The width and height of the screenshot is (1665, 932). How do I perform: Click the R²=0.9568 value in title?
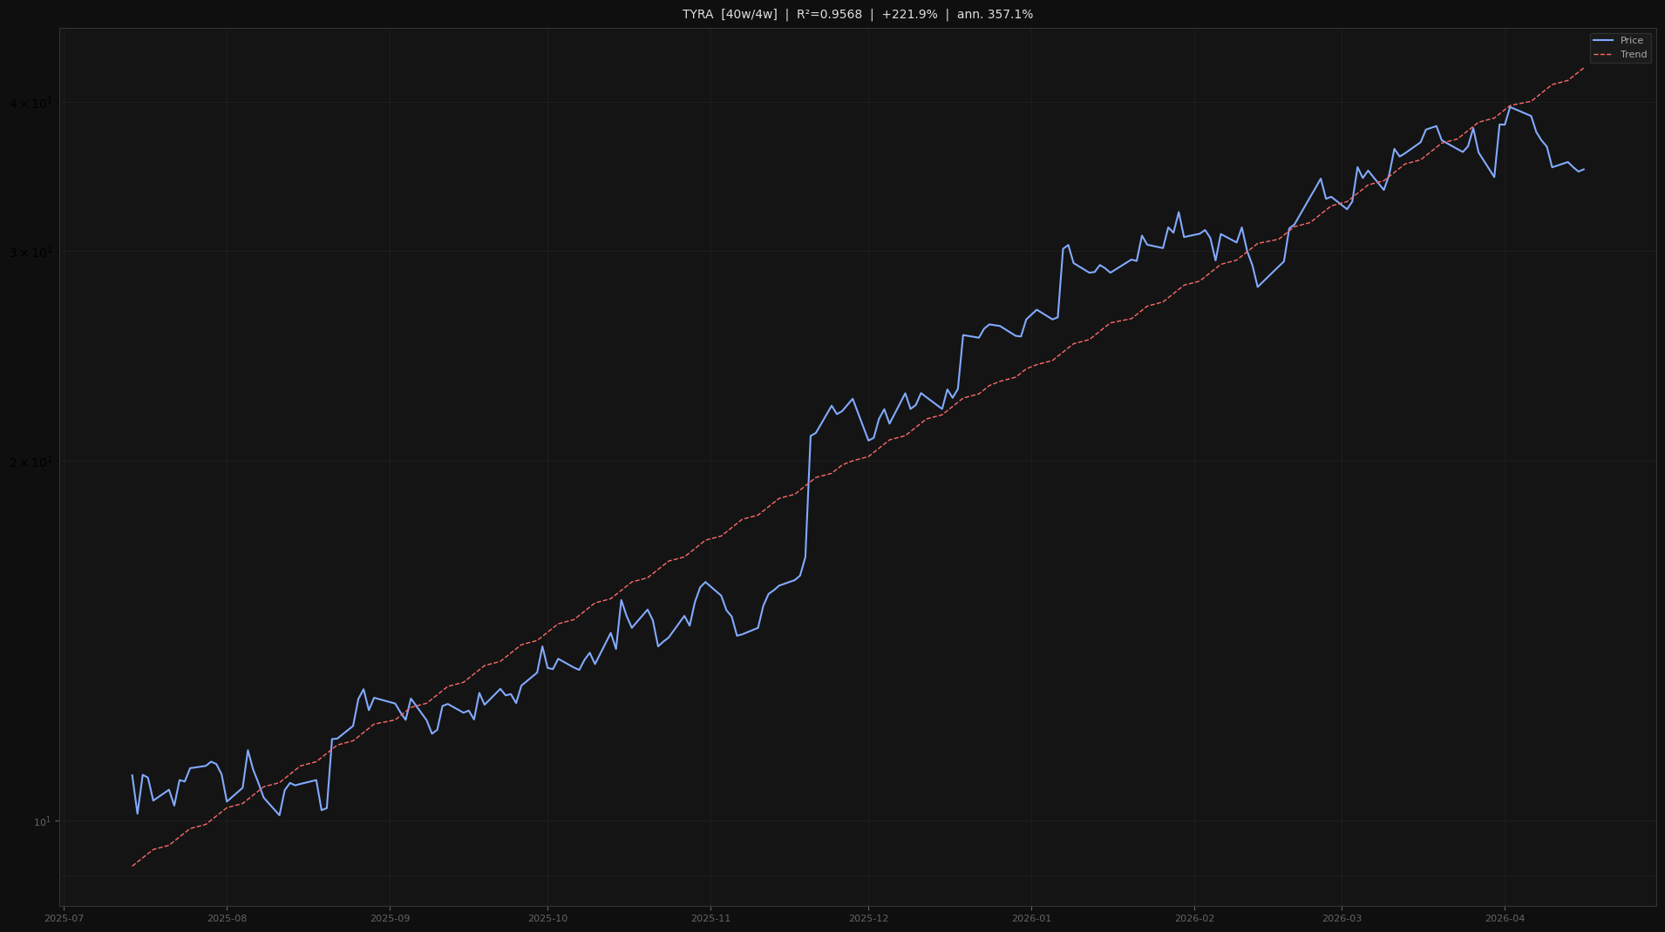tap(828, 15)
